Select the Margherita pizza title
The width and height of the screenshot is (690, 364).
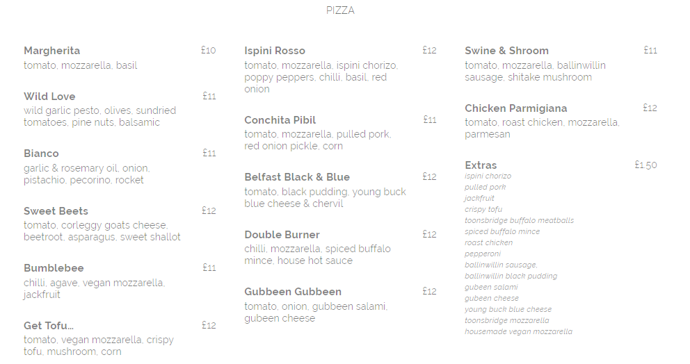[52, 51]
